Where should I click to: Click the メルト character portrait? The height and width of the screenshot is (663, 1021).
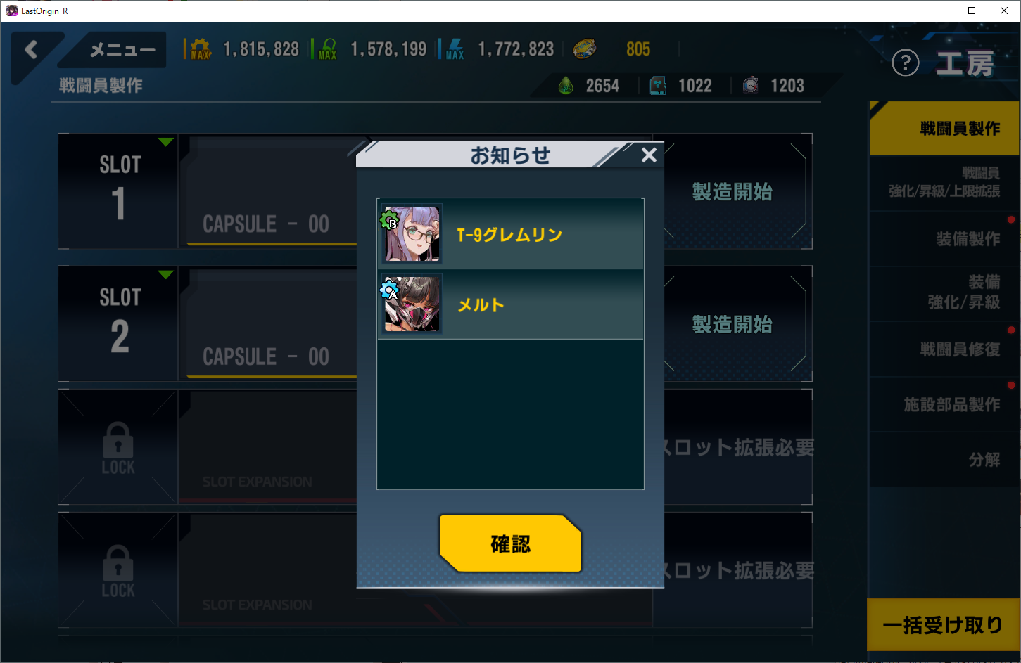pyautogui.click(x=412, y=304)
